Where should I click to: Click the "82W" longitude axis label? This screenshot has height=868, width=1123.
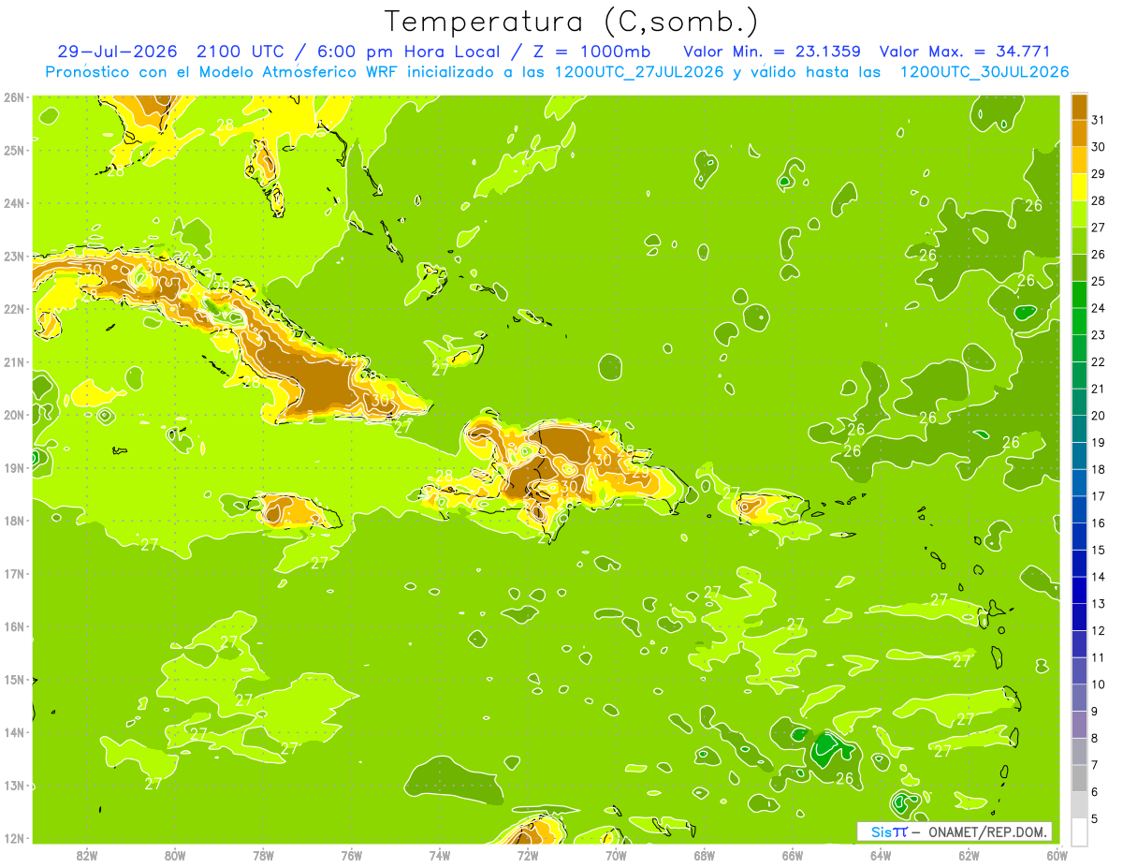(86, 855)
